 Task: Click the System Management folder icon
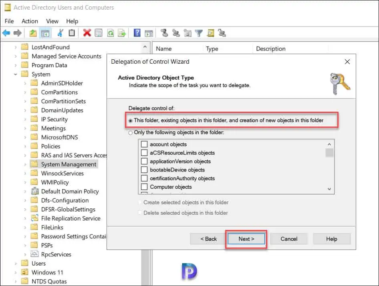(x=34, y=164)
